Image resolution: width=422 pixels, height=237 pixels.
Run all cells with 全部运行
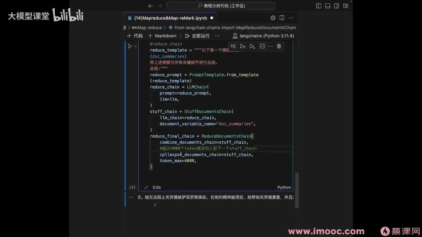197,36
